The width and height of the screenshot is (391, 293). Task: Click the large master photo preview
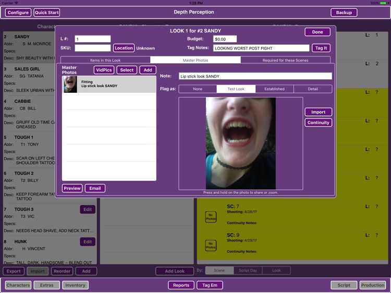[241, 143]
